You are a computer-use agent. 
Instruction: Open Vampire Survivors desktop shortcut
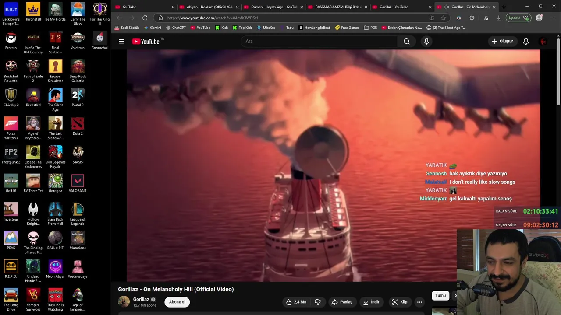pos(33,300)
